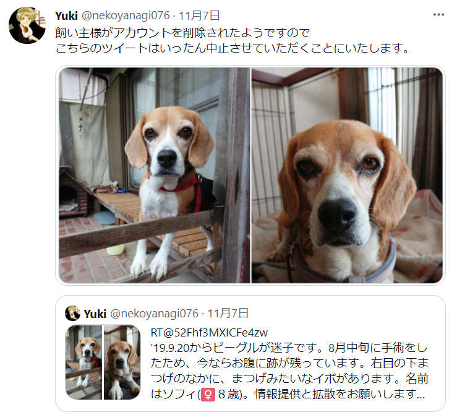Open the quoted tweet's right thumbnail image
This screenshot has width=457, height=420.
pyautogui.click(x=122, y=362)
